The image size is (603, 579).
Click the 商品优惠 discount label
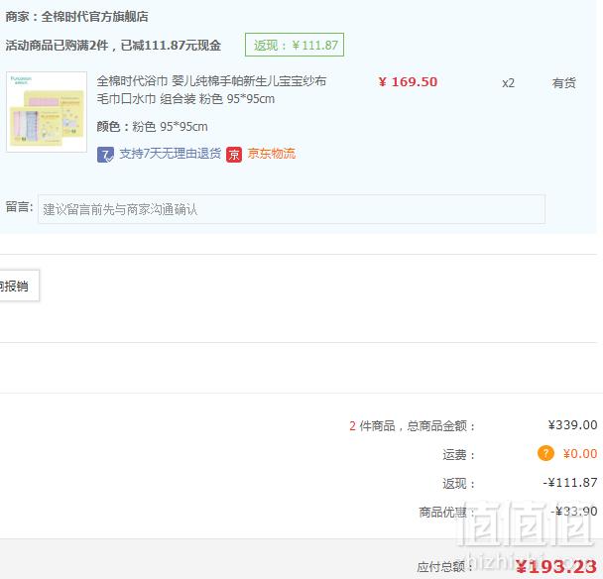coord(445,513)
